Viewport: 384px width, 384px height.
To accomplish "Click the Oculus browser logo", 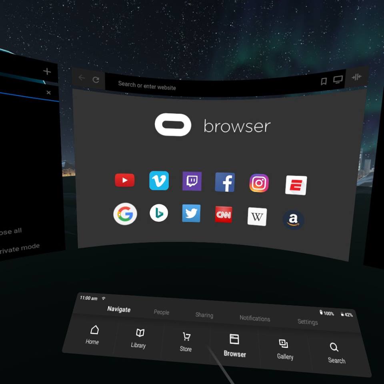I will pos(173,124).
